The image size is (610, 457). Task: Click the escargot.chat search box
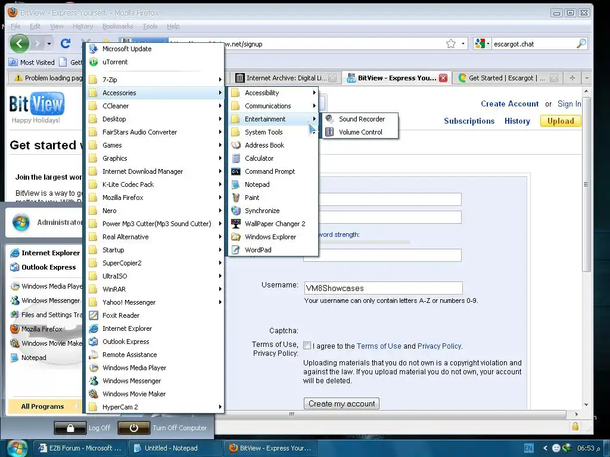pos(534,44)
